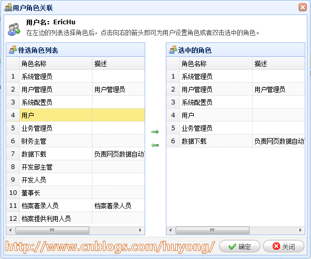This screenshot has width=311, height=259.
Task: Click 负责网页数据自动 description in left list
Action: coord(119,154)
